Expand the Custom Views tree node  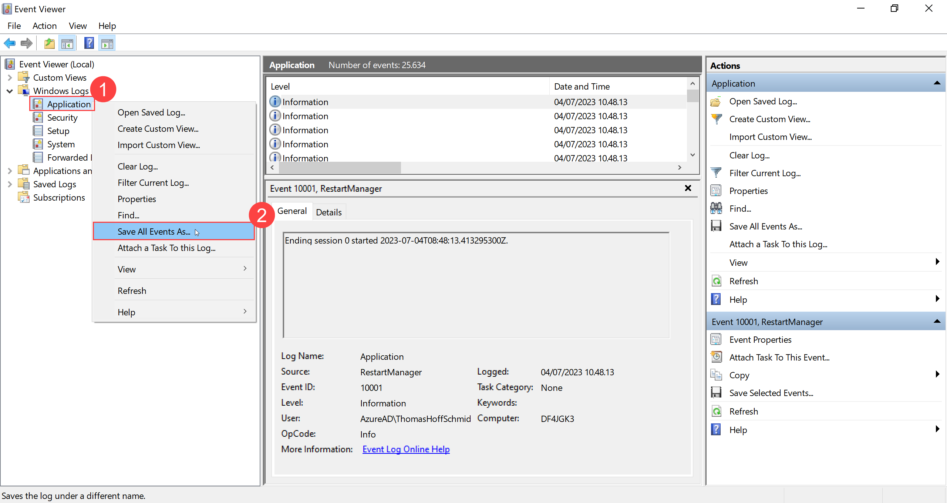click(9, 77)
